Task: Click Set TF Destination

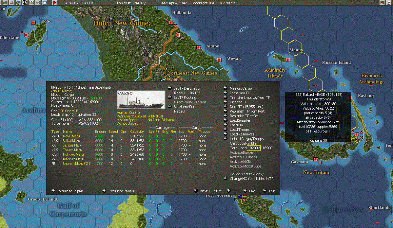Action: pos(187,88)
